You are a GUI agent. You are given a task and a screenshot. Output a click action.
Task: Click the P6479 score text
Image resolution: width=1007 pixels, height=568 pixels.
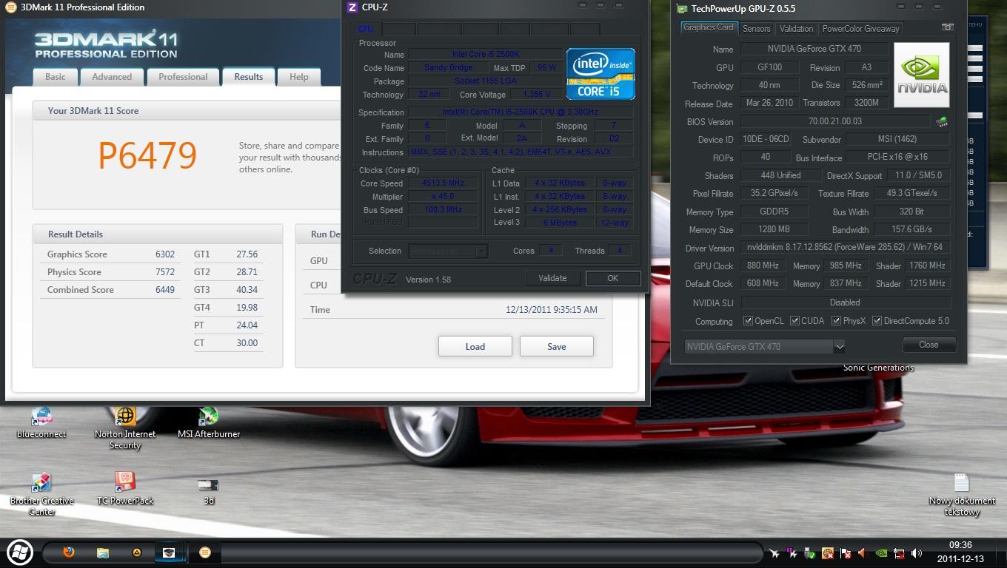[147, 155]
